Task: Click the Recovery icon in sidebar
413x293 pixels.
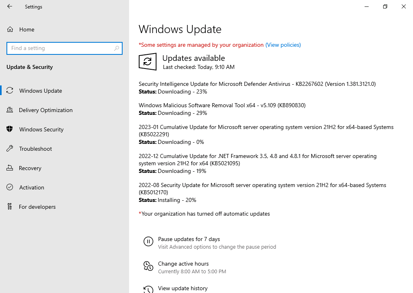Action: click(10, 168)
